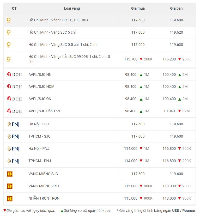Click the CT column header
Screen dimensions: 200x216
[x=14, y=8]
